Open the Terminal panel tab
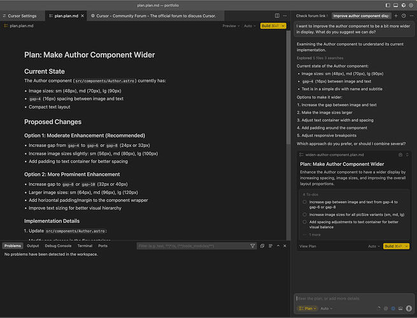 85,246
